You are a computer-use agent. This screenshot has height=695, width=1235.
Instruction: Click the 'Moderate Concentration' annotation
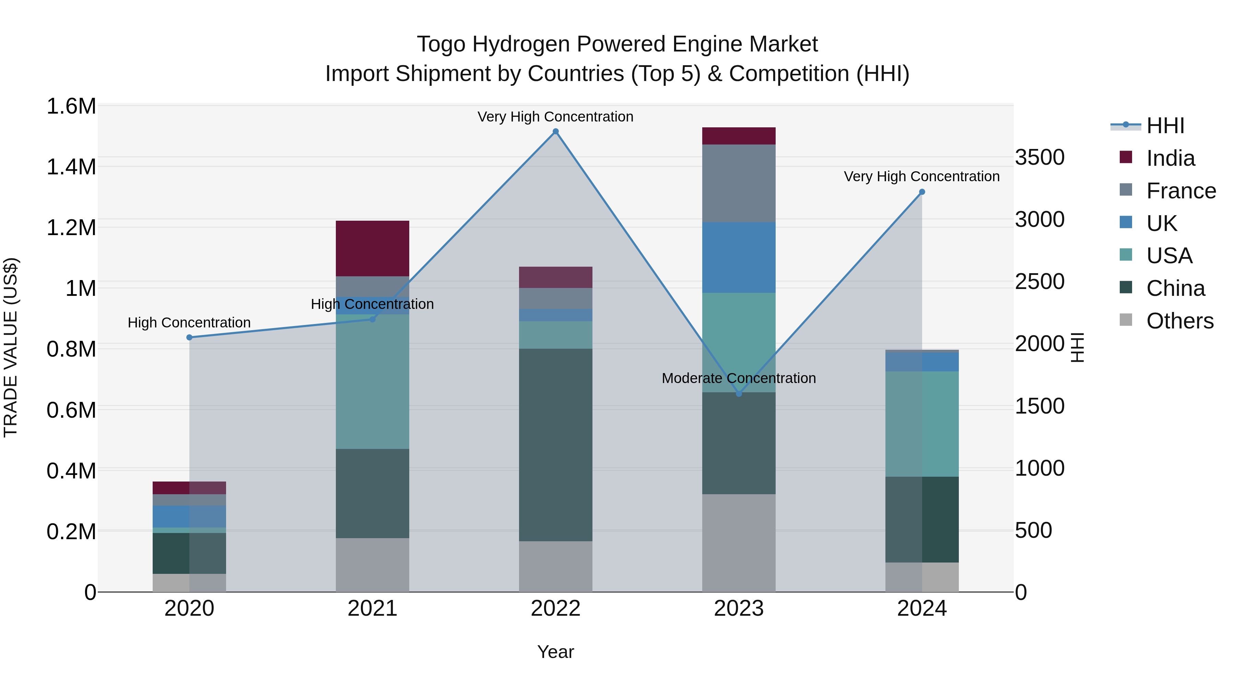739,379
